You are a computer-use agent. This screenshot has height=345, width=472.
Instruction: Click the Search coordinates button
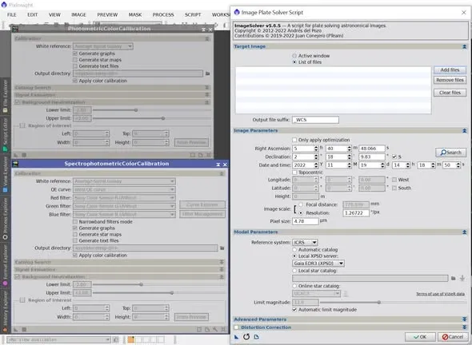click(x=450, y=153)
